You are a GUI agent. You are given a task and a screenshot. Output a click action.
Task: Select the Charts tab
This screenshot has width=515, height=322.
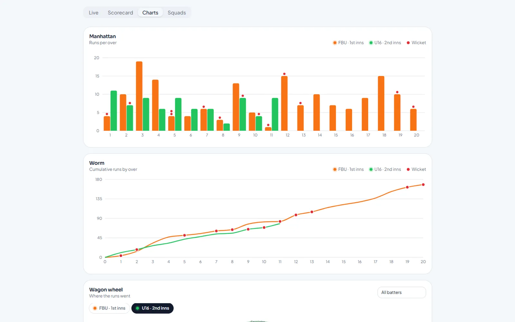click(150, 13)
